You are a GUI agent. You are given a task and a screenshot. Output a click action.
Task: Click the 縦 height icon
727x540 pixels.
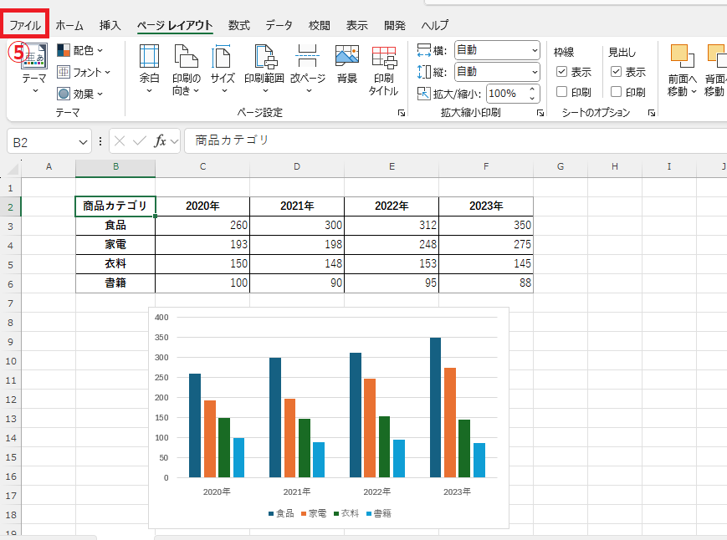(x=424, y=72)
